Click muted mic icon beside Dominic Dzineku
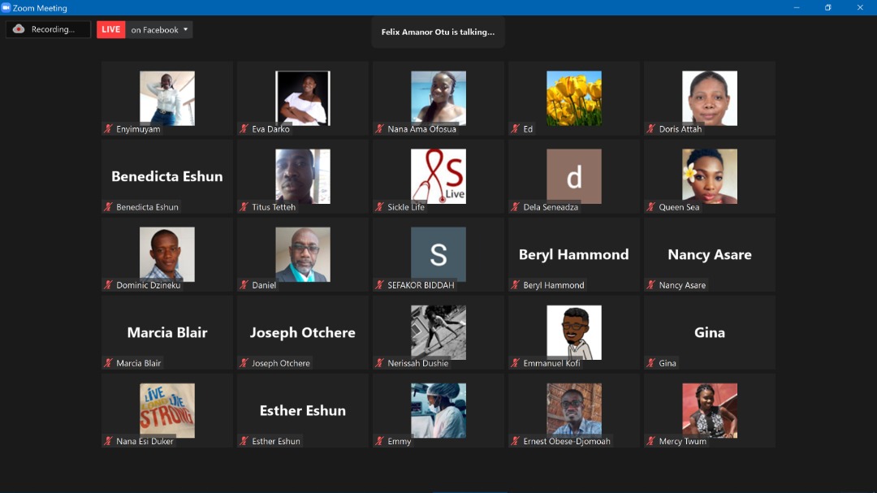The height and width of the screenshot is (493, 877). (x=109, y=285)
